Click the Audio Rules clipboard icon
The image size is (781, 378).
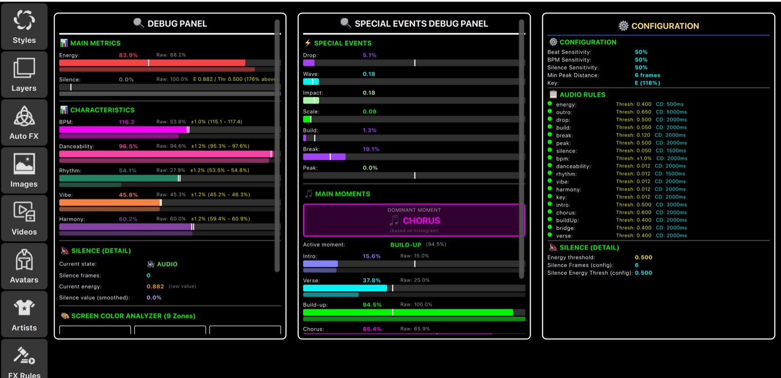click(x=553, y=94)
